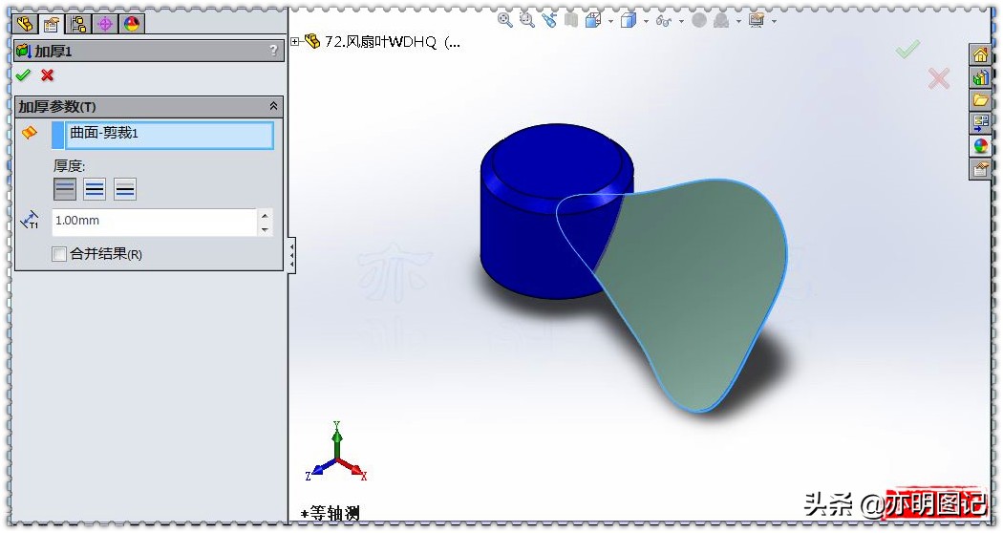Image resolution: width=1003 pixels, height=533 pixels.
Task: Open SolidWorks Resources home in task pane
Action: click(980, 55)
